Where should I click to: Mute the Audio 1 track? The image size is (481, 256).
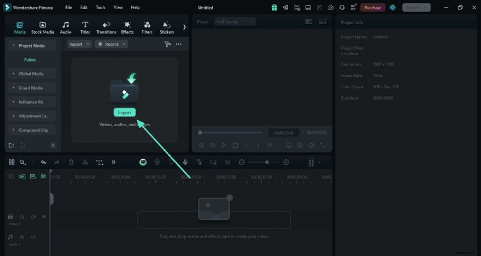click(x=34, y=237)
